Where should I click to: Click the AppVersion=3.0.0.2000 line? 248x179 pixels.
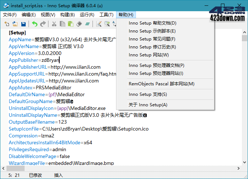(35, 53)
